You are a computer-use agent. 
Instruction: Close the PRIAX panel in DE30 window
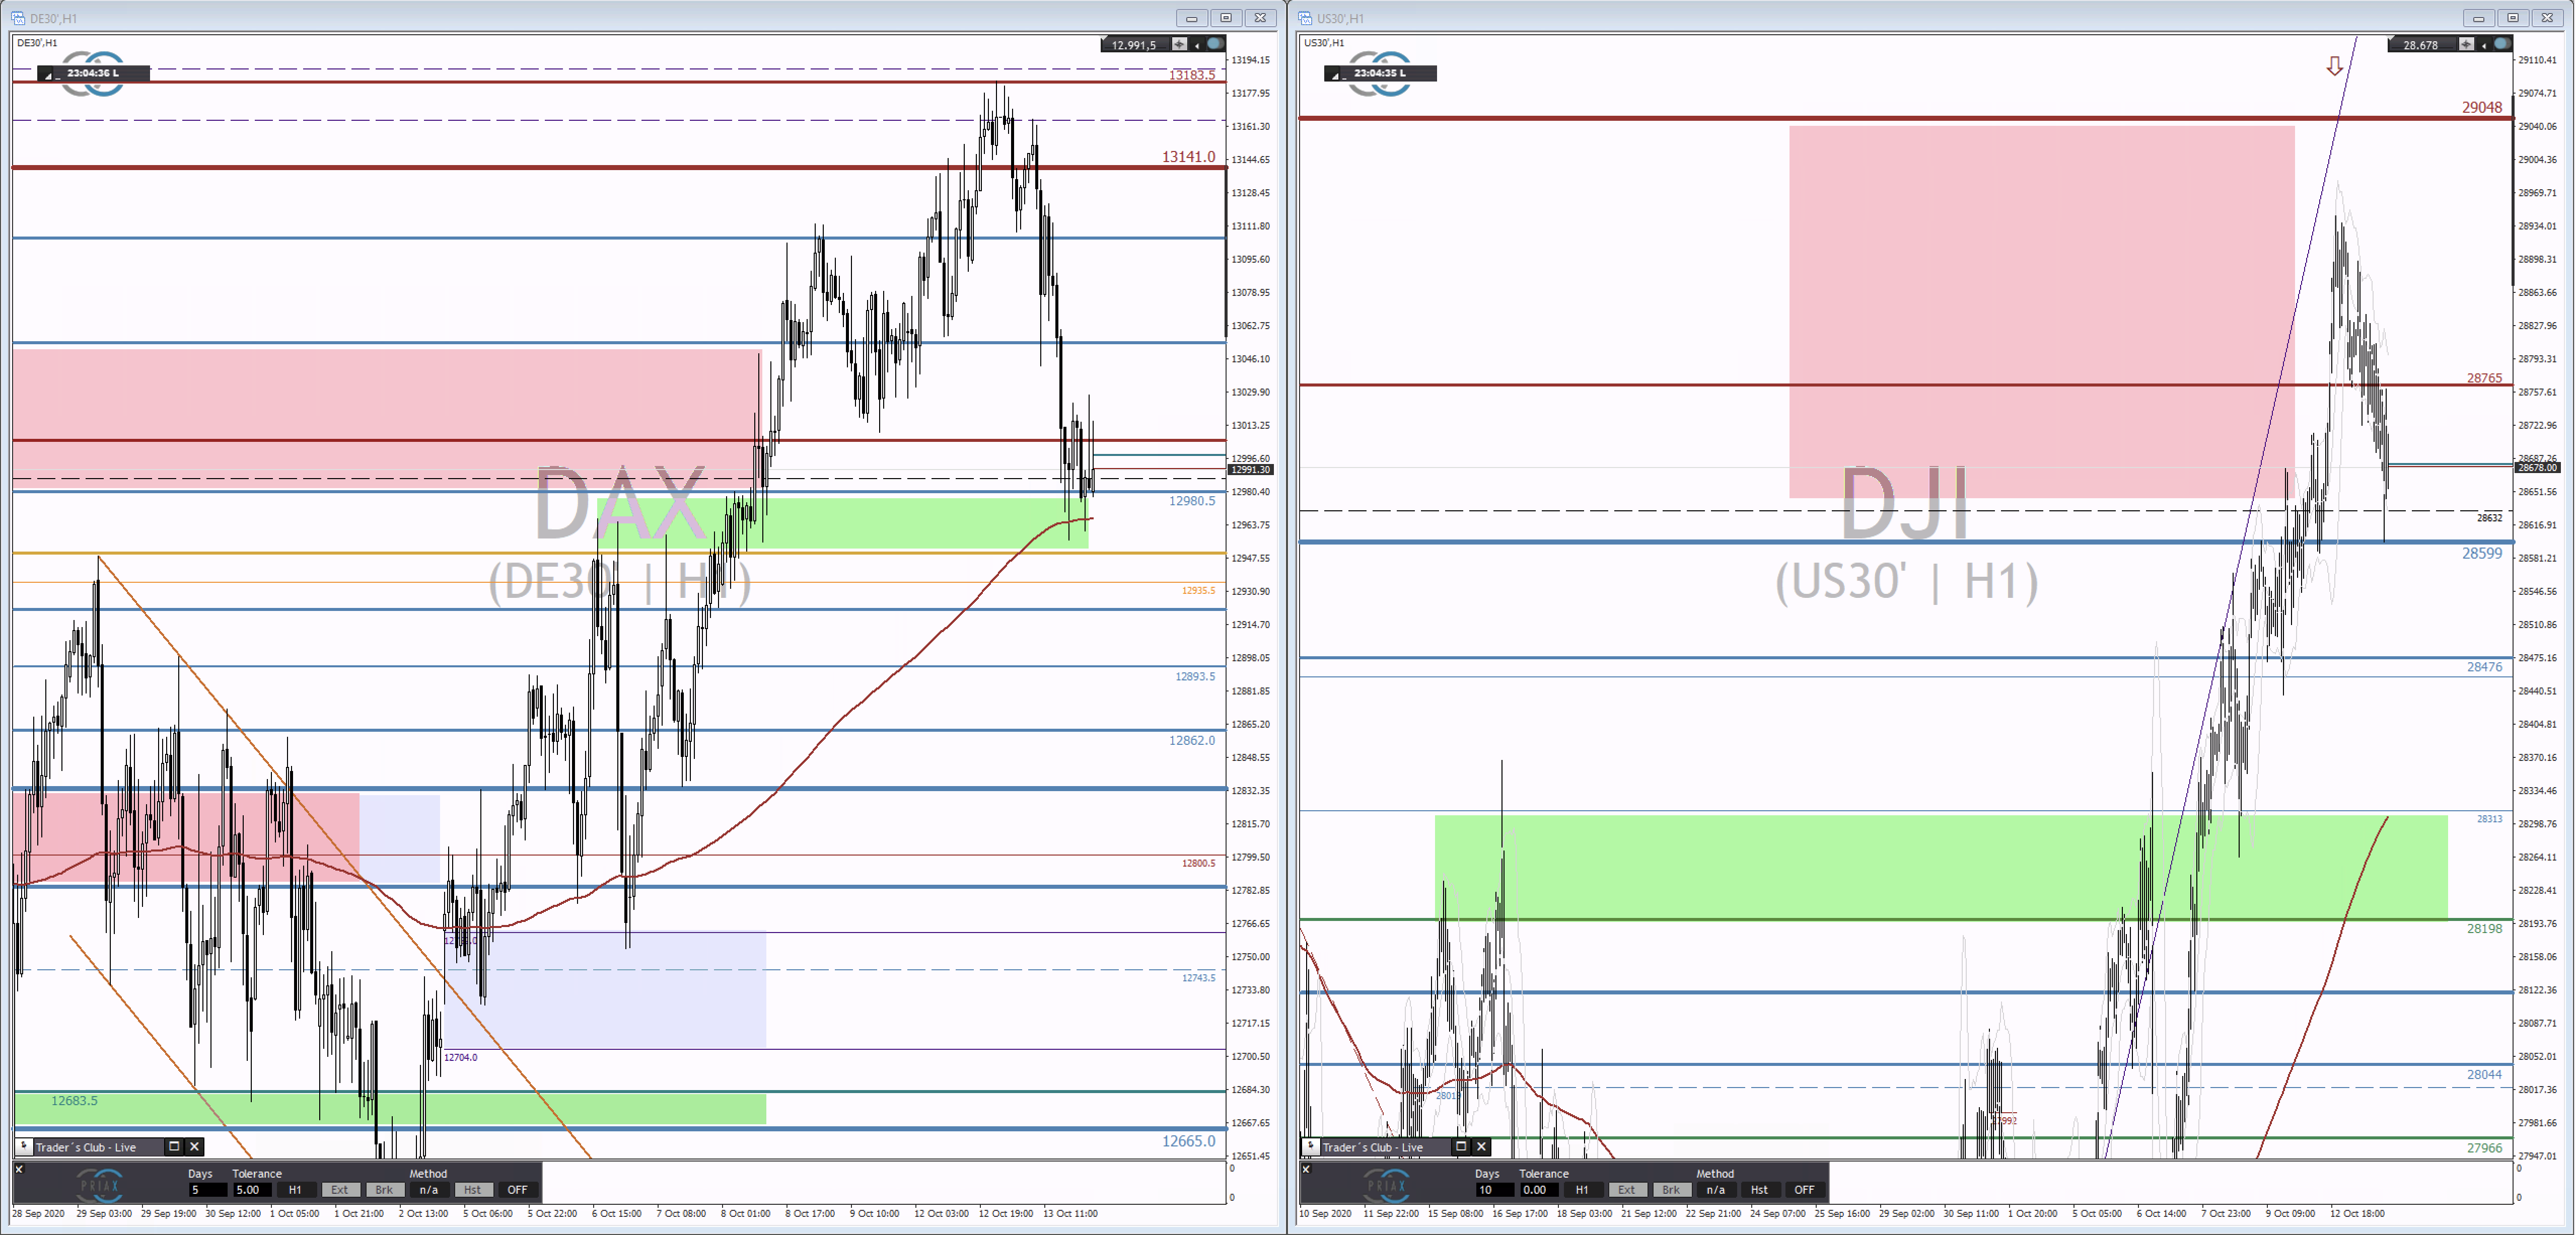point(18,1168)
